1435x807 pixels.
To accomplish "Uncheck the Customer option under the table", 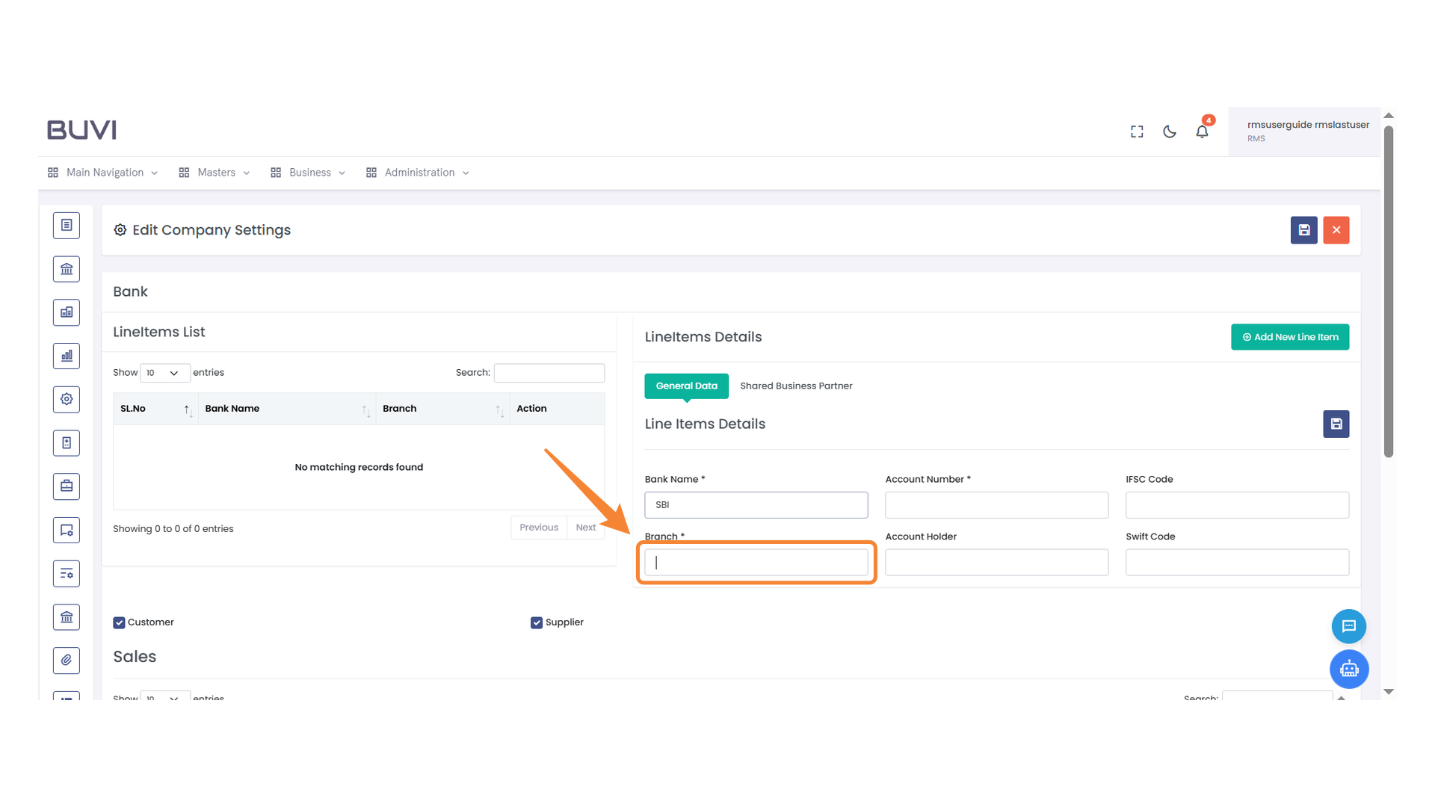I will [x=119, y=622].
